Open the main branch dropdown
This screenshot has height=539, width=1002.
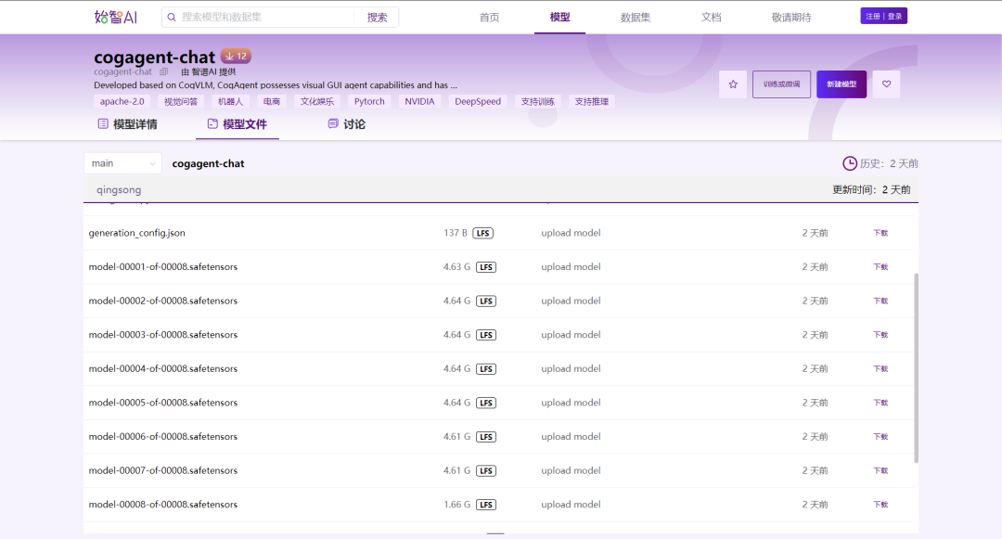tap(122, 163)
